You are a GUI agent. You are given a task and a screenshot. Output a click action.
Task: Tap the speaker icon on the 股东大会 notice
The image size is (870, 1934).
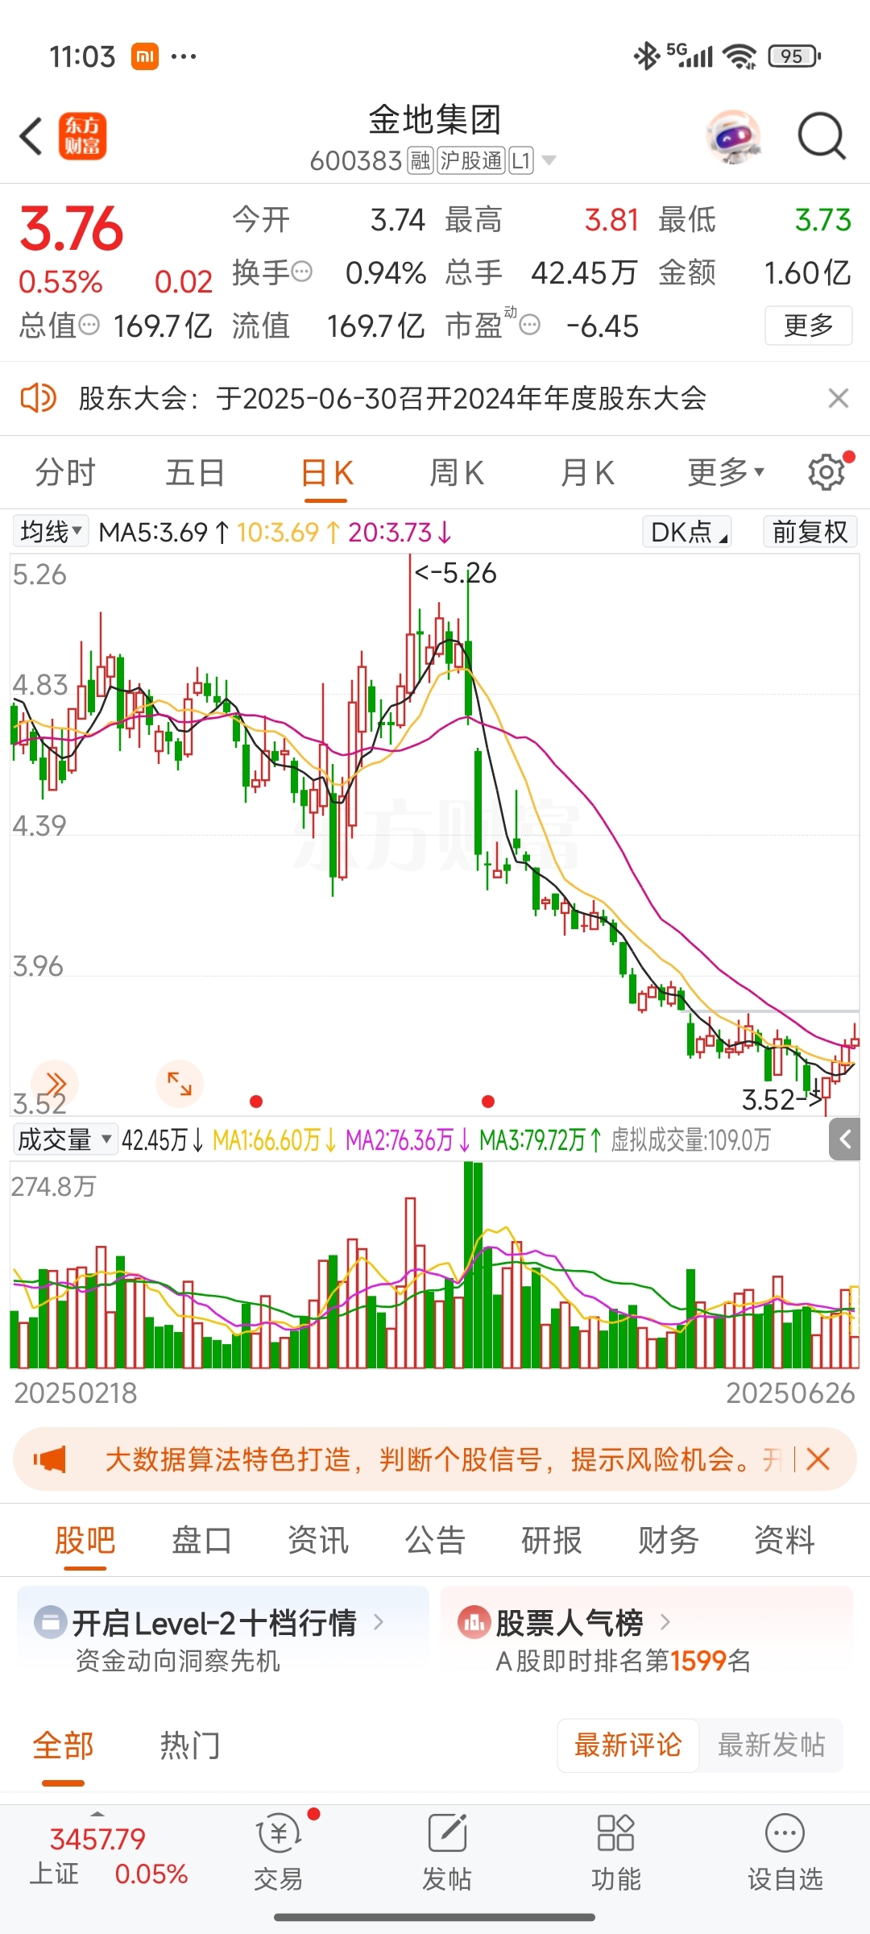38,398
